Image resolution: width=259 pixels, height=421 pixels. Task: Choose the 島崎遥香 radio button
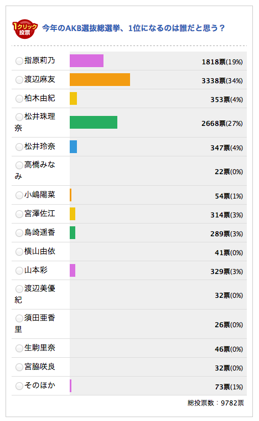pos(19,233)
